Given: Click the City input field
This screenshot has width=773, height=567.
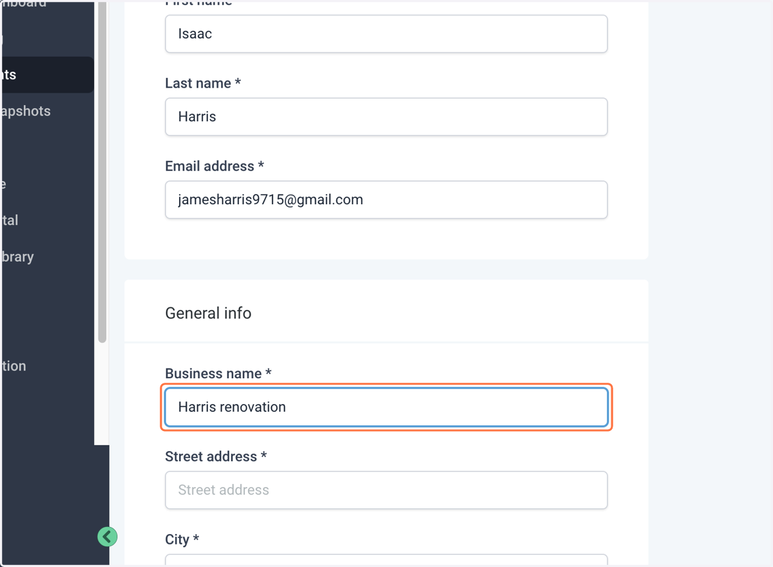Looking at the screenshot, I should (x=386, y=560).
